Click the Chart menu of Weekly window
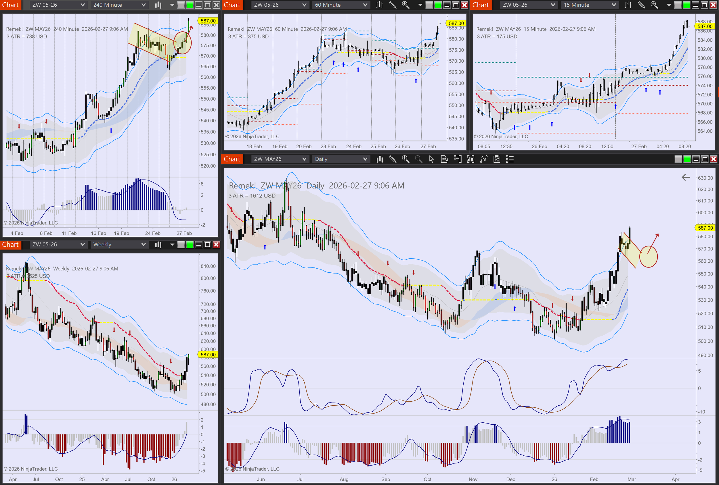This screenshot has height=485, width=719. pyautogui.click(x=11, y=245)
